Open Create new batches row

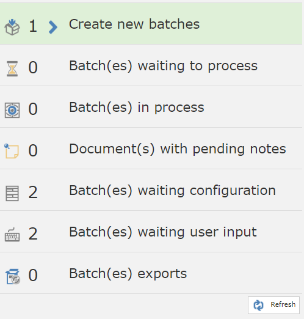click(151, 24)
